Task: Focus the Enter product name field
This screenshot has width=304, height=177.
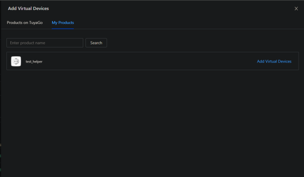Action: click(x=45, y=43)
